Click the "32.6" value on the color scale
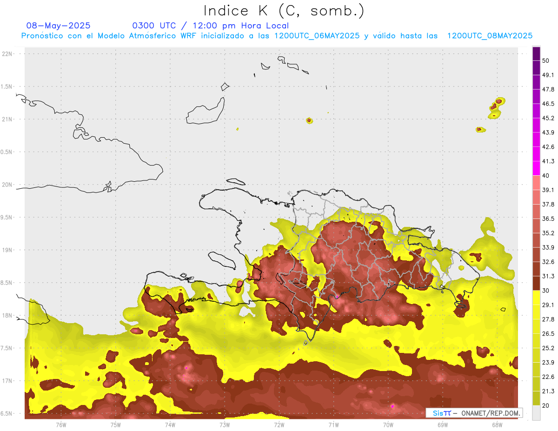Image resolution: width=558 pixels, height=431 pixels. [x=548, y=262]
